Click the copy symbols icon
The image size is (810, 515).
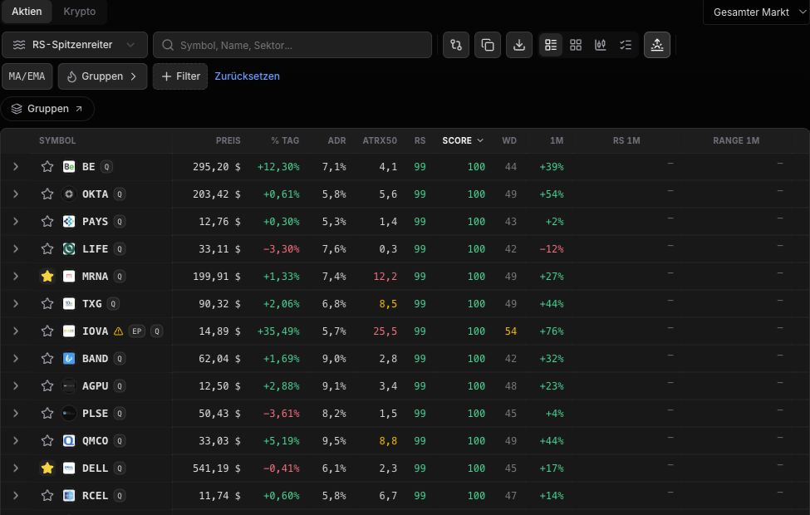488,45
